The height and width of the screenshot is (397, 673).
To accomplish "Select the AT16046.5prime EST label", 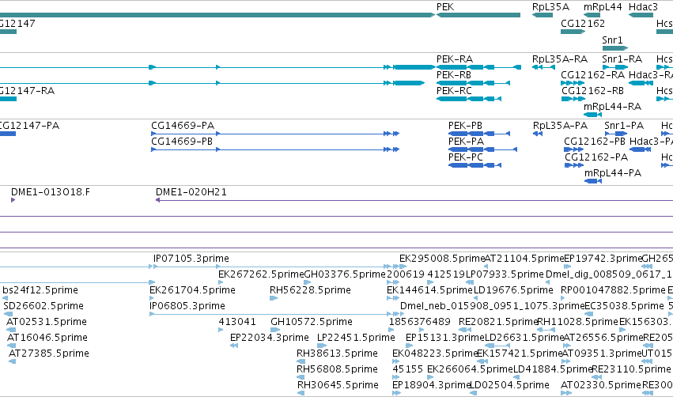I will 47,338.
